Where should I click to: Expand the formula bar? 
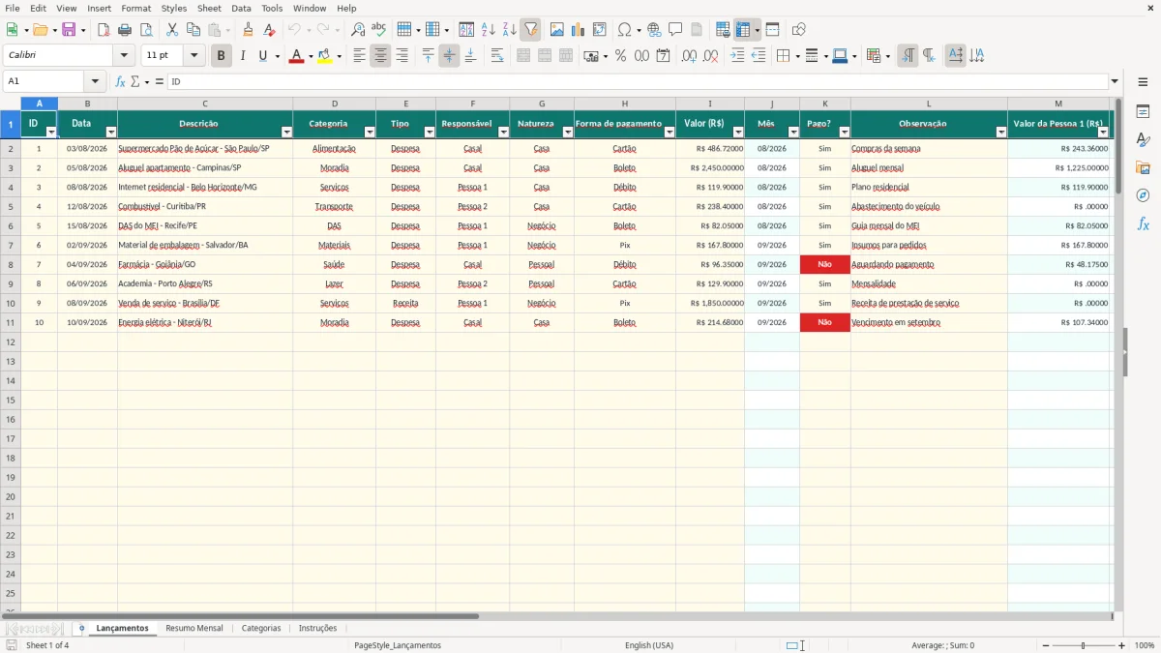coord(1115,82)
